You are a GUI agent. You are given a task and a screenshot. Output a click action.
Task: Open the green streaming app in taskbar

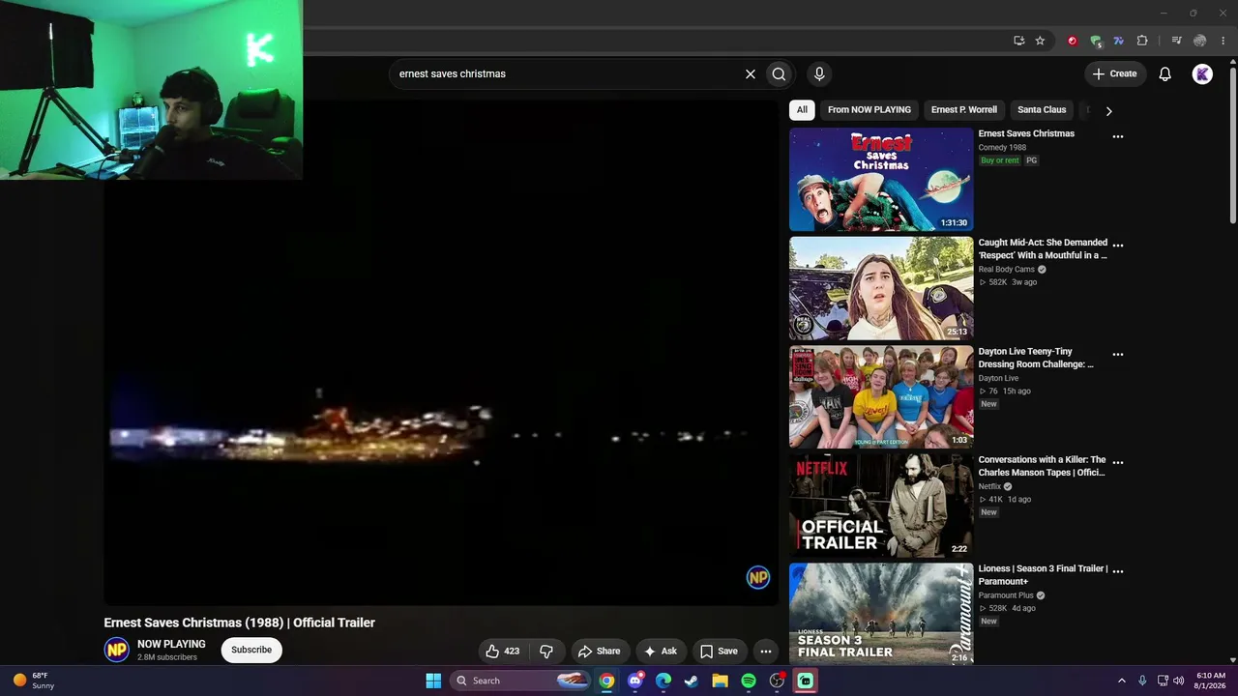(x=806, y=681)
